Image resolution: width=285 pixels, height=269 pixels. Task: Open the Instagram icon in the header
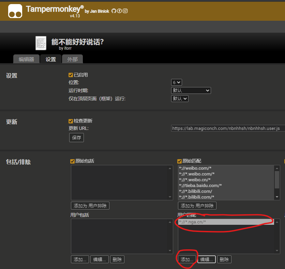[x=125, y=11]
